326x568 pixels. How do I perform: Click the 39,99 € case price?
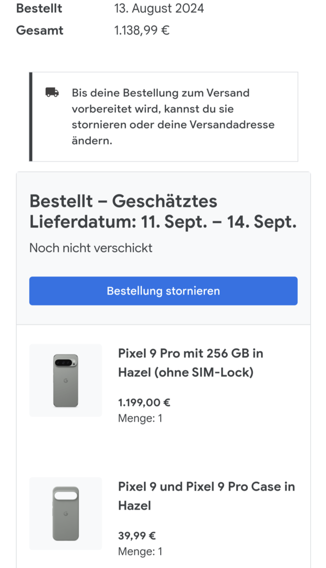(137, 536)
